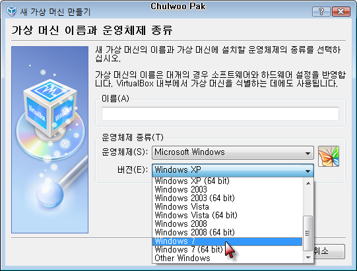Close the new virtual machine wizard

pyautogui.click(x=341, y=11)
